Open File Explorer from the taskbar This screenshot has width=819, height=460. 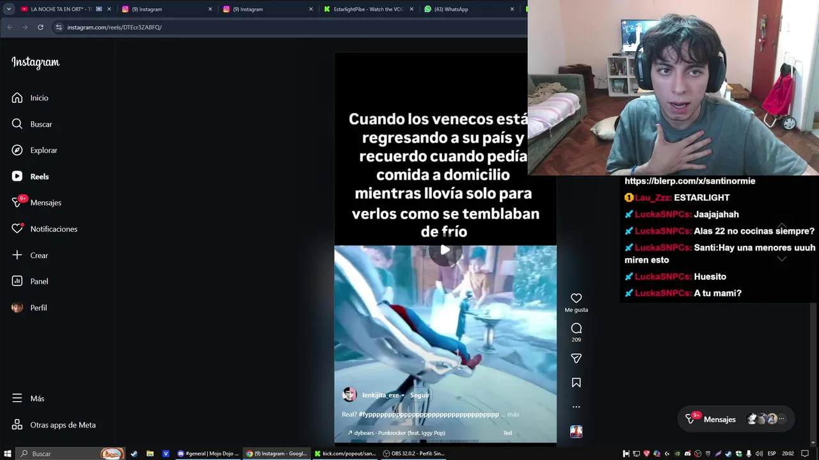pos(150,454)
